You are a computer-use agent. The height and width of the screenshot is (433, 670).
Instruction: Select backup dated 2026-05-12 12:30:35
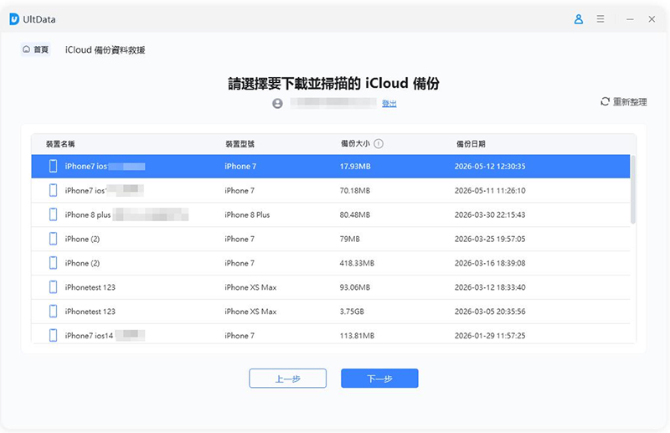tap(331, 167)
